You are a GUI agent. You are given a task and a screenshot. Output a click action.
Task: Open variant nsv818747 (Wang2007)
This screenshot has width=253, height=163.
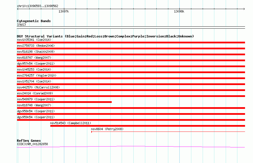click(34, 58)
